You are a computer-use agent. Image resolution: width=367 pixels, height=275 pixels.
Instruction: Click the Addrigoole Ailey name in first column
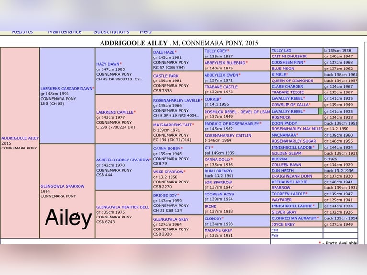click(x=20, y=138)
